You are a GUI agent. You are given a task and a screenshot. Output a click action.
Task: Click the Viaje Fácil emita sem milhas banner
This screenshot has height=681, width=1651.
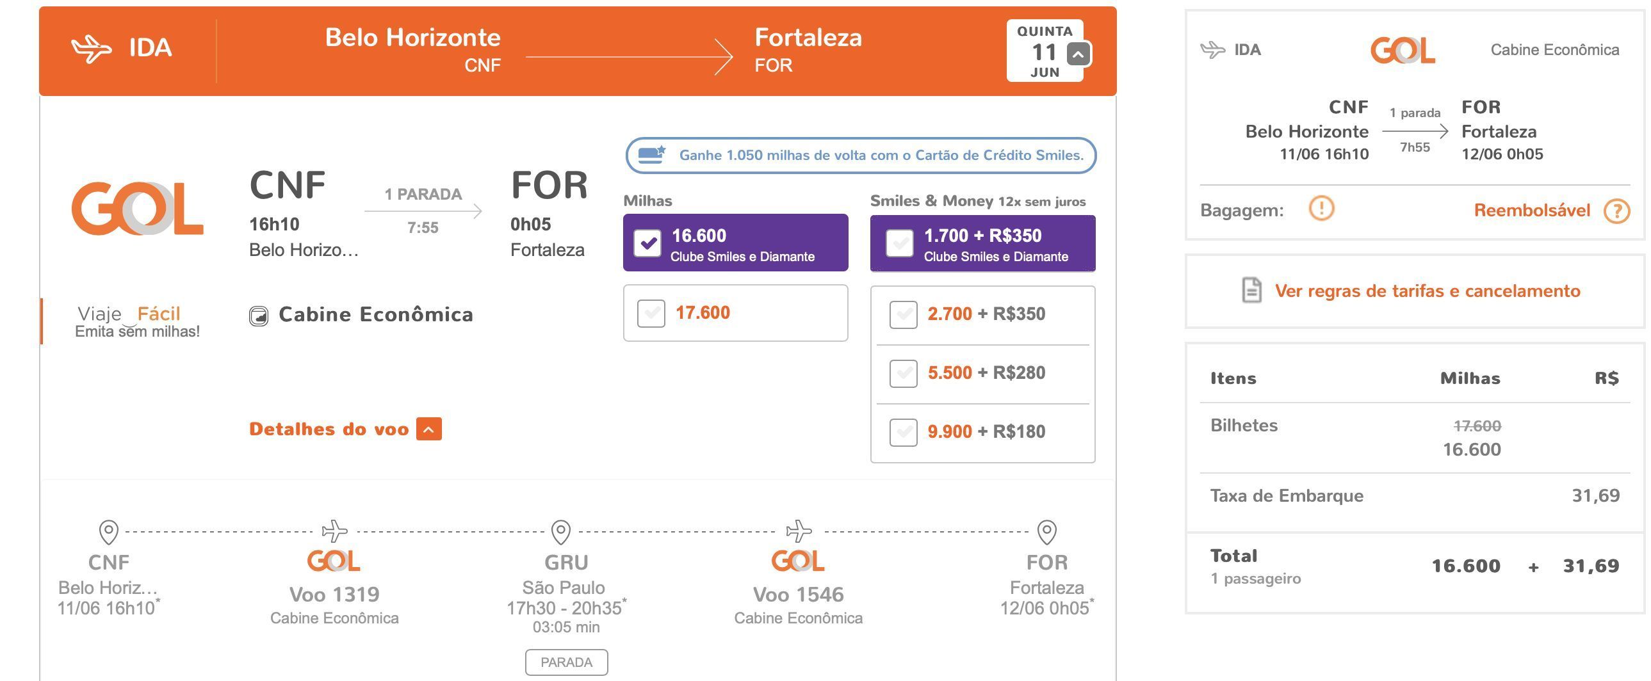(137, 321)
